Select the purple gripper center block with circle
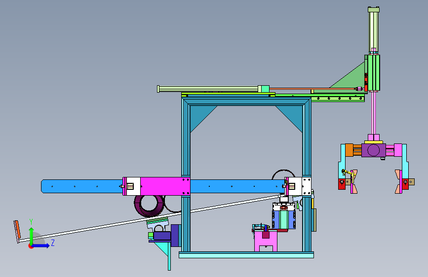 (373, 150)
